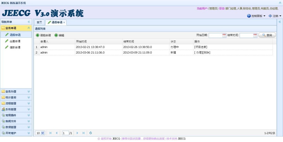Focus the 开始日期 input field
This screenshot has width=283, height=142.
(216, 35)
